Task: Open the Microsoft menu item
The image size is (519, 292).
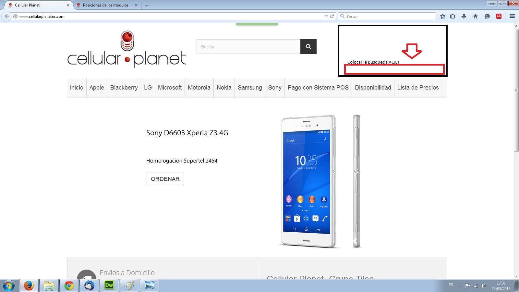Action: (170, 88)
